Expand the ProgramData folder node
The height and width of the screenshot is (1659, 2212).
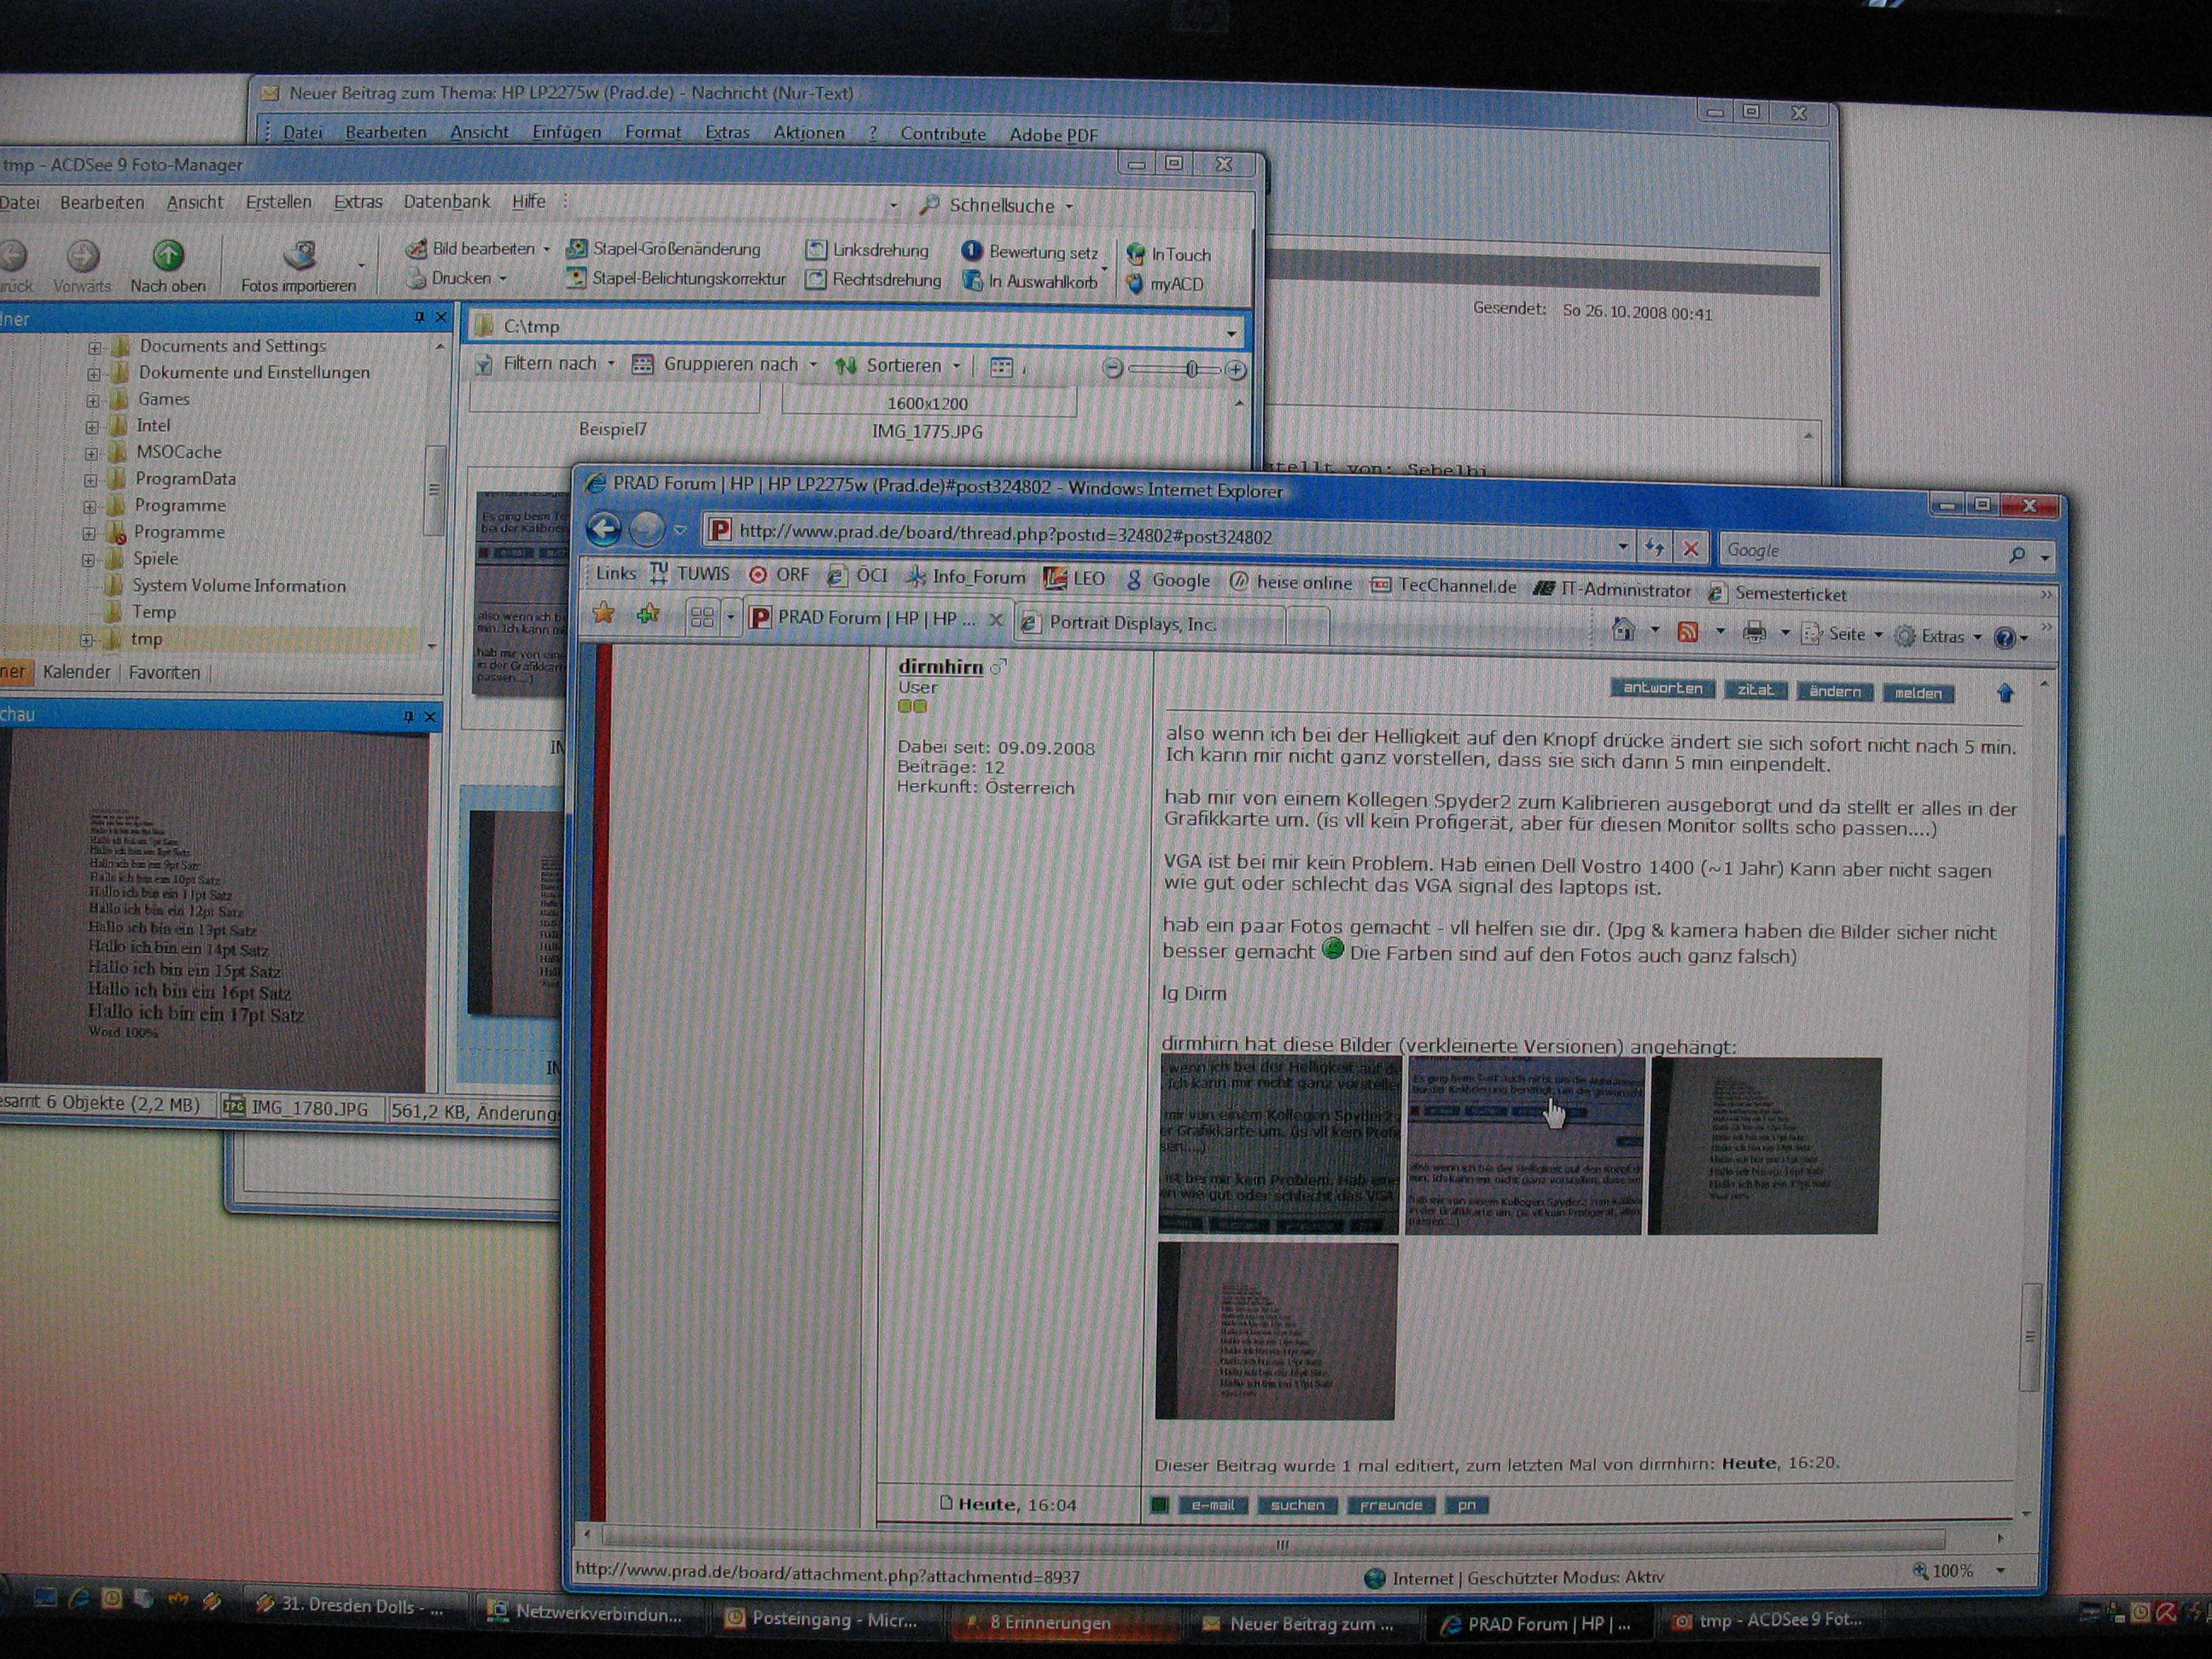(91, 480)
